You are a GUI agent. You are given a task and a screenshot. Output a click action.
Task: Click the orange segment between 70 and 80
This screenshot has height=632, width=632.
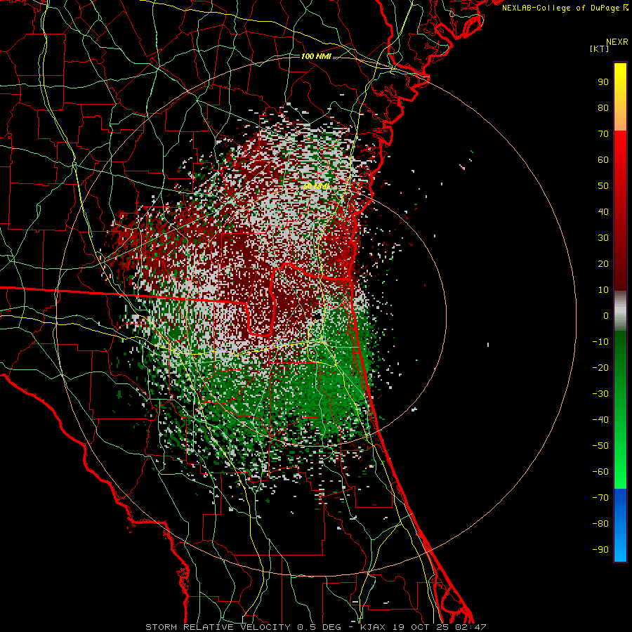coord(620,119)
